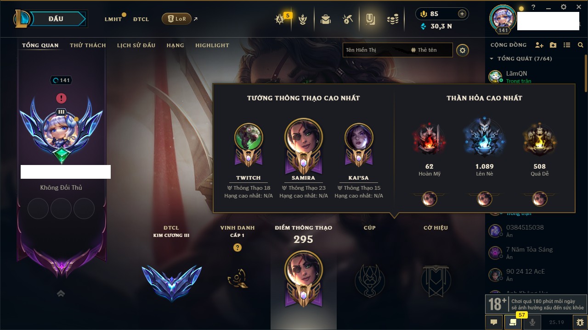Open the Clash trophy icon
The height and width of the screenshot is (330, 588).
tap(302, 19)
